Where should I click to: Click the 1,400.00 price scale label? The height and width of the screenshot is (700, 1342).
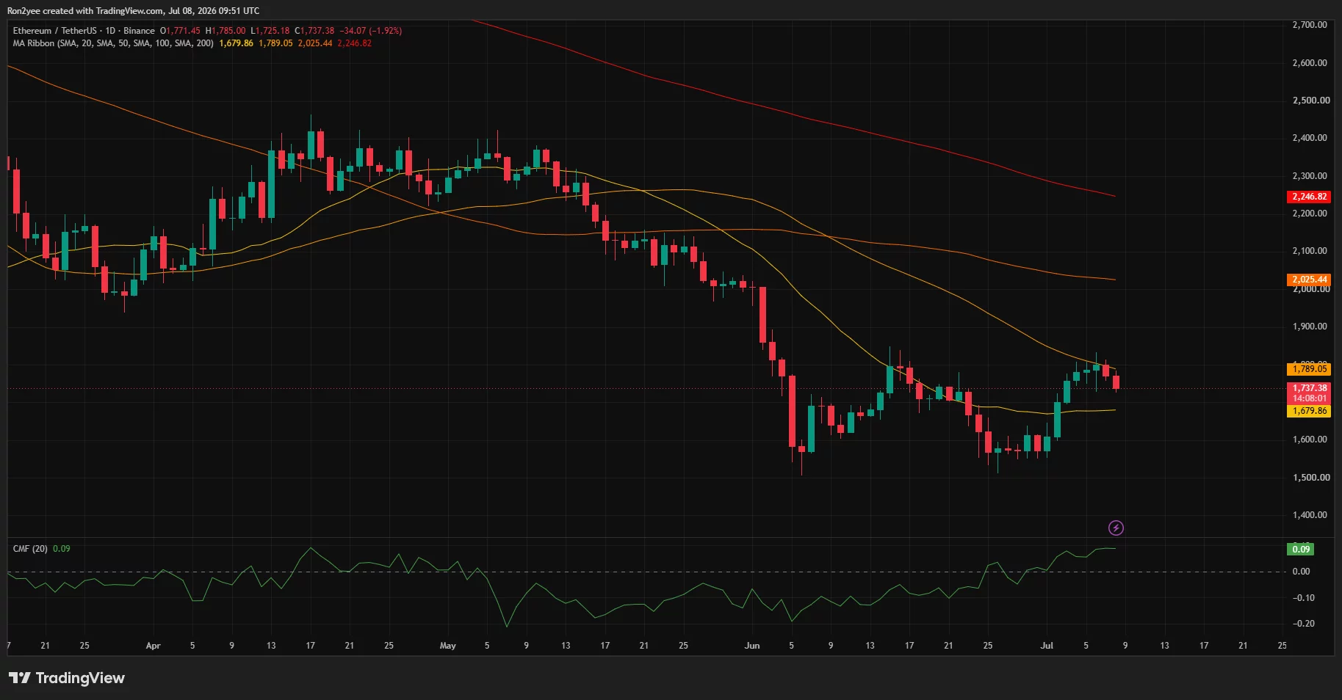(x=1310, y=515)
